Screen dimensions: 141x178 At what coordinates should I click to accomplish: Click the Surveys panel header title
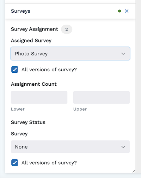(20, 11)
